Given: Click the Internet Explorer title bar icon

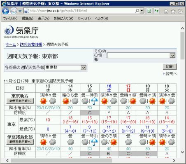Looking at the screenshot, I should pos(4,4).
